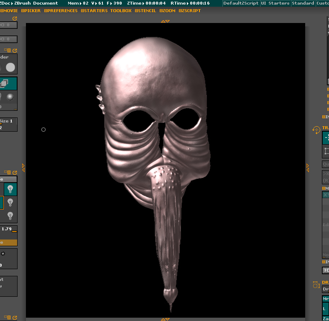The image size is (329, 321).
Task: Open the STARTERS palette
Action: coord(94,11)
